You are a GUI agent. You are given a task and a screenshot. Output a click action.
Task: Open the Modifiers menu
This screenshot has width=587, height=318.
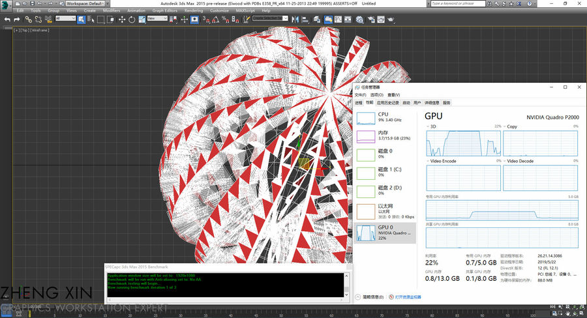point(112,10)
